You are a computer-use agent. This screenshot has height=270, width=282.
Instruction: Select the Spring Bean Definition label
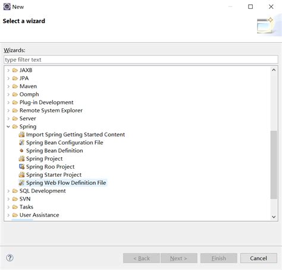(x=55, y=150)
